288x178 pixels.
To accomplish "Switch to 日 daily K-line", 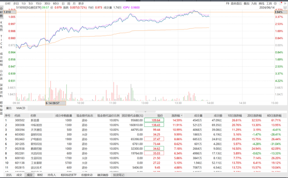I will pos(63,3).
